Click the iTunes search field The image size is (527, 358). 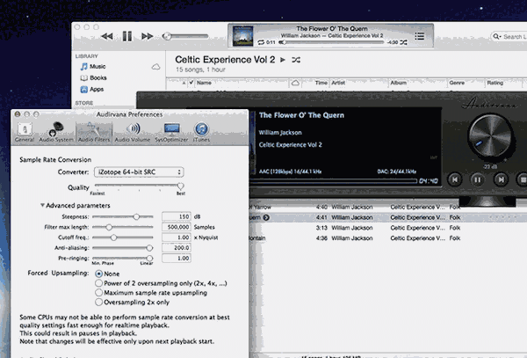tap(509, 37)
